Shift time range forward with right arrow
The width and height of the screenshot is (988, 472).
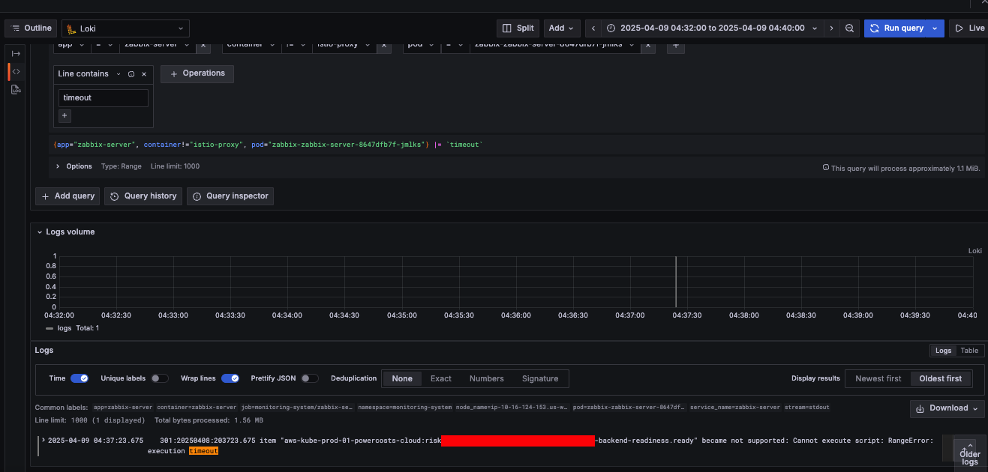(831, 28)
